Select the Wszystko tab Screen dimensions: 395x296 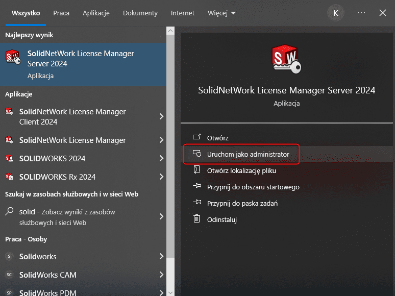[x=26, y=13]
